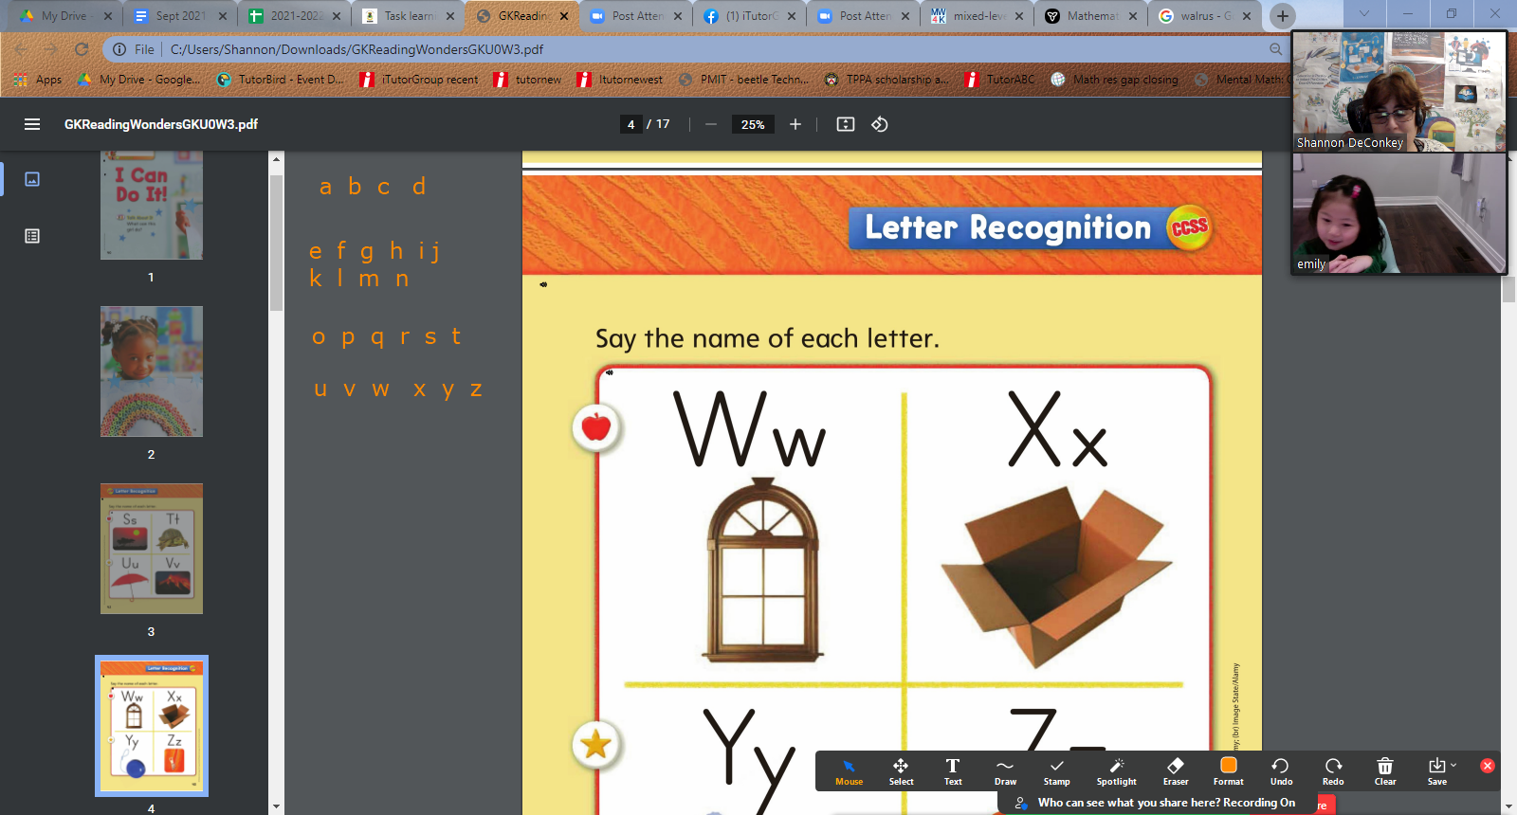Click the thumbnail panel scrollbar
1517x815 pixels.
276,244
